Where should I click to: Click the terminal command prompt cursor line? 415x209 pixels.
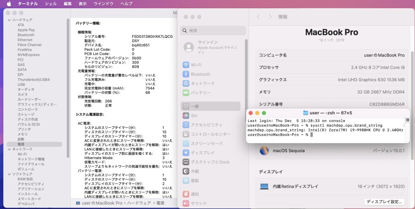[280, 135]
